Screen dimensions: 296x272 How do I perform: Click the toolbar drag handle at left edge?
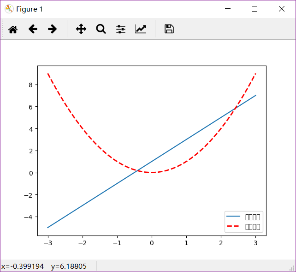coord(3,29)
